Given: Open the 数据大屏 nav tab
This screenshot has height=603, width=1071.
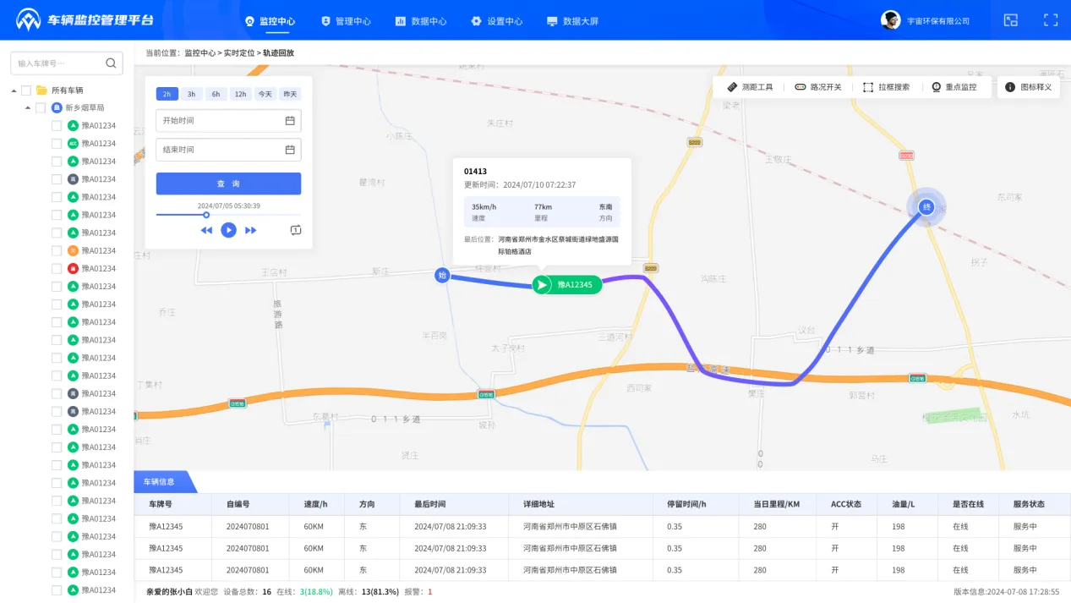Looking at the screenshot, I should [x=573, y=21].
